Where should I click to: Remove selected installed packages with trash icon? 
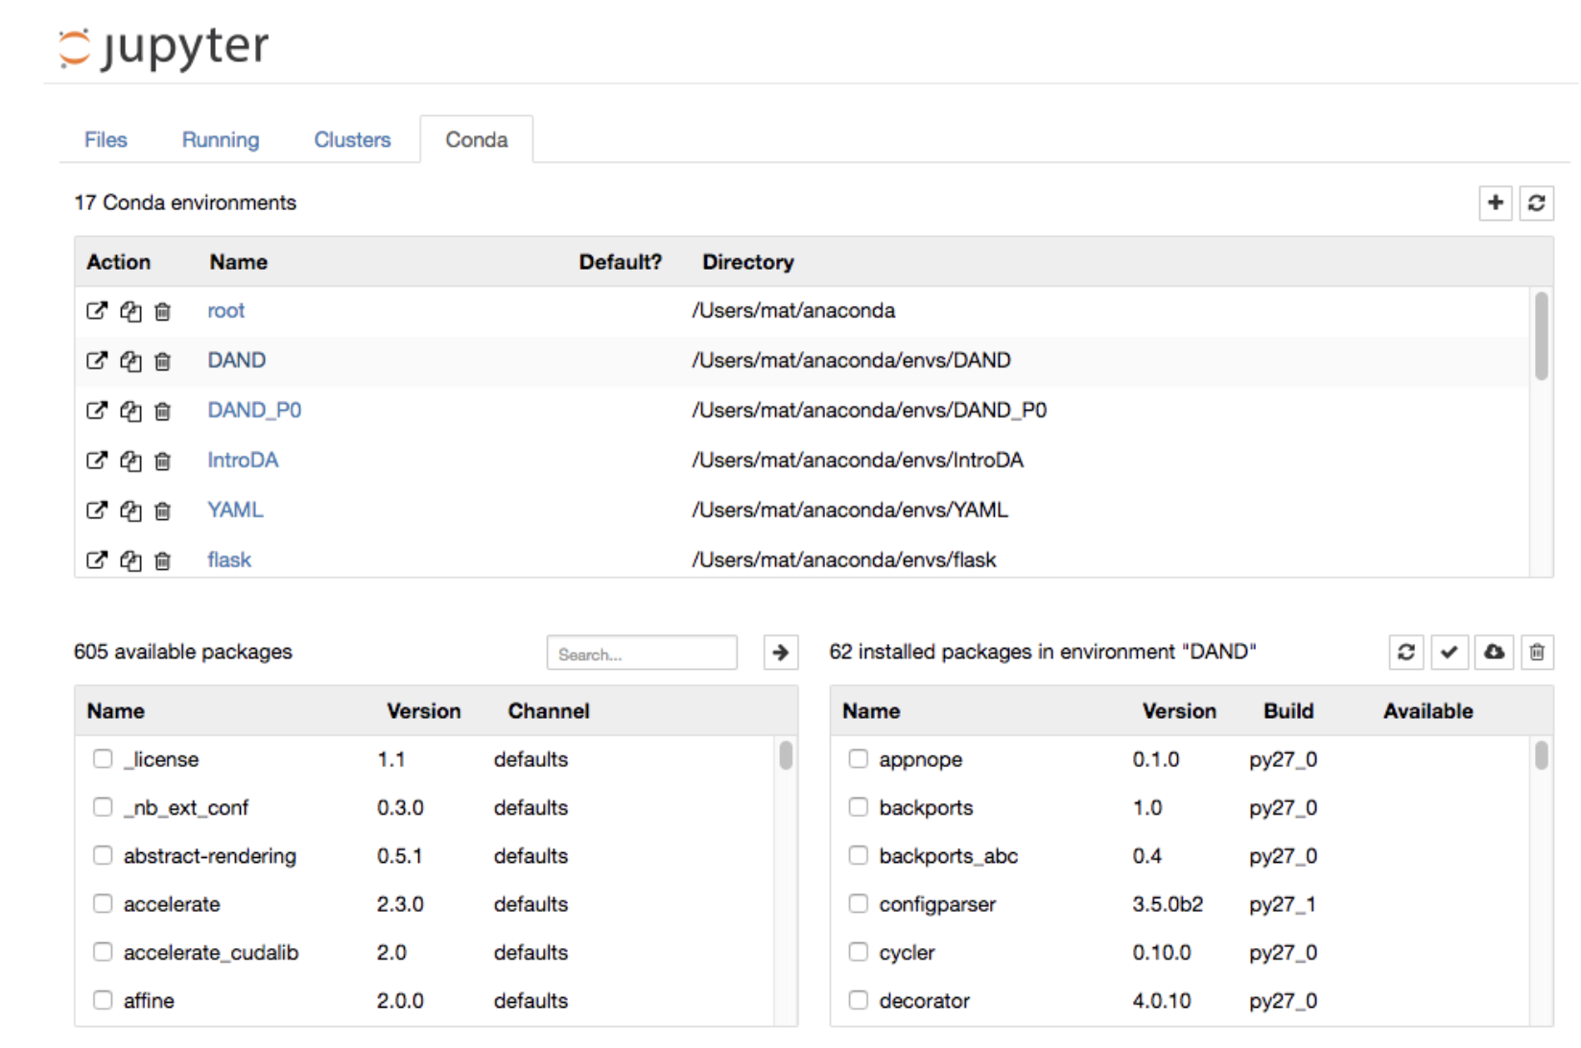(1537, 653)
